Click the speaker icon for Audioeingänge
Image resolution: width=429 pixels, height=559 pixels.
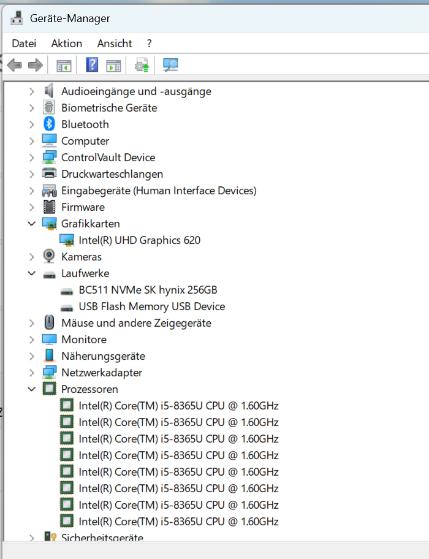49,91
